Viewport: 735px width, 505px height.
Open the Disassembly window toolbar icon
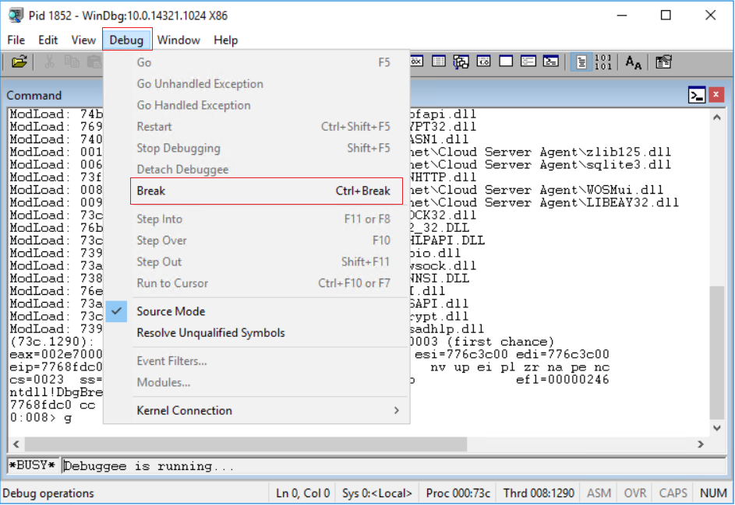(483, 61)
